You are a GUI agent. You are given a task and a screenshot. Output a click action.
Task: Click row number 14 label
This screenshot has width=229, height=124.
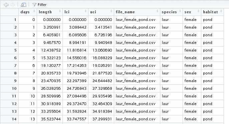tap(14, 119)
